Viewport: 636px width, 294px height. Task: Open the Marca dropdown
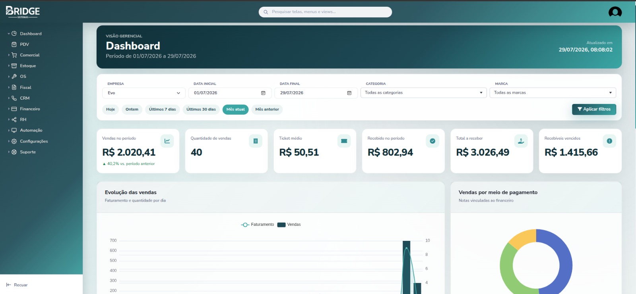pos(553,92)
